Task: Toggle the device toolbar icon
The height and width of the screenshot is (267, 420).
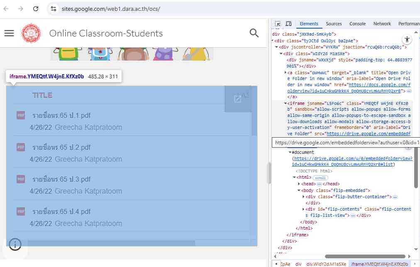Action: pos(288,24)
